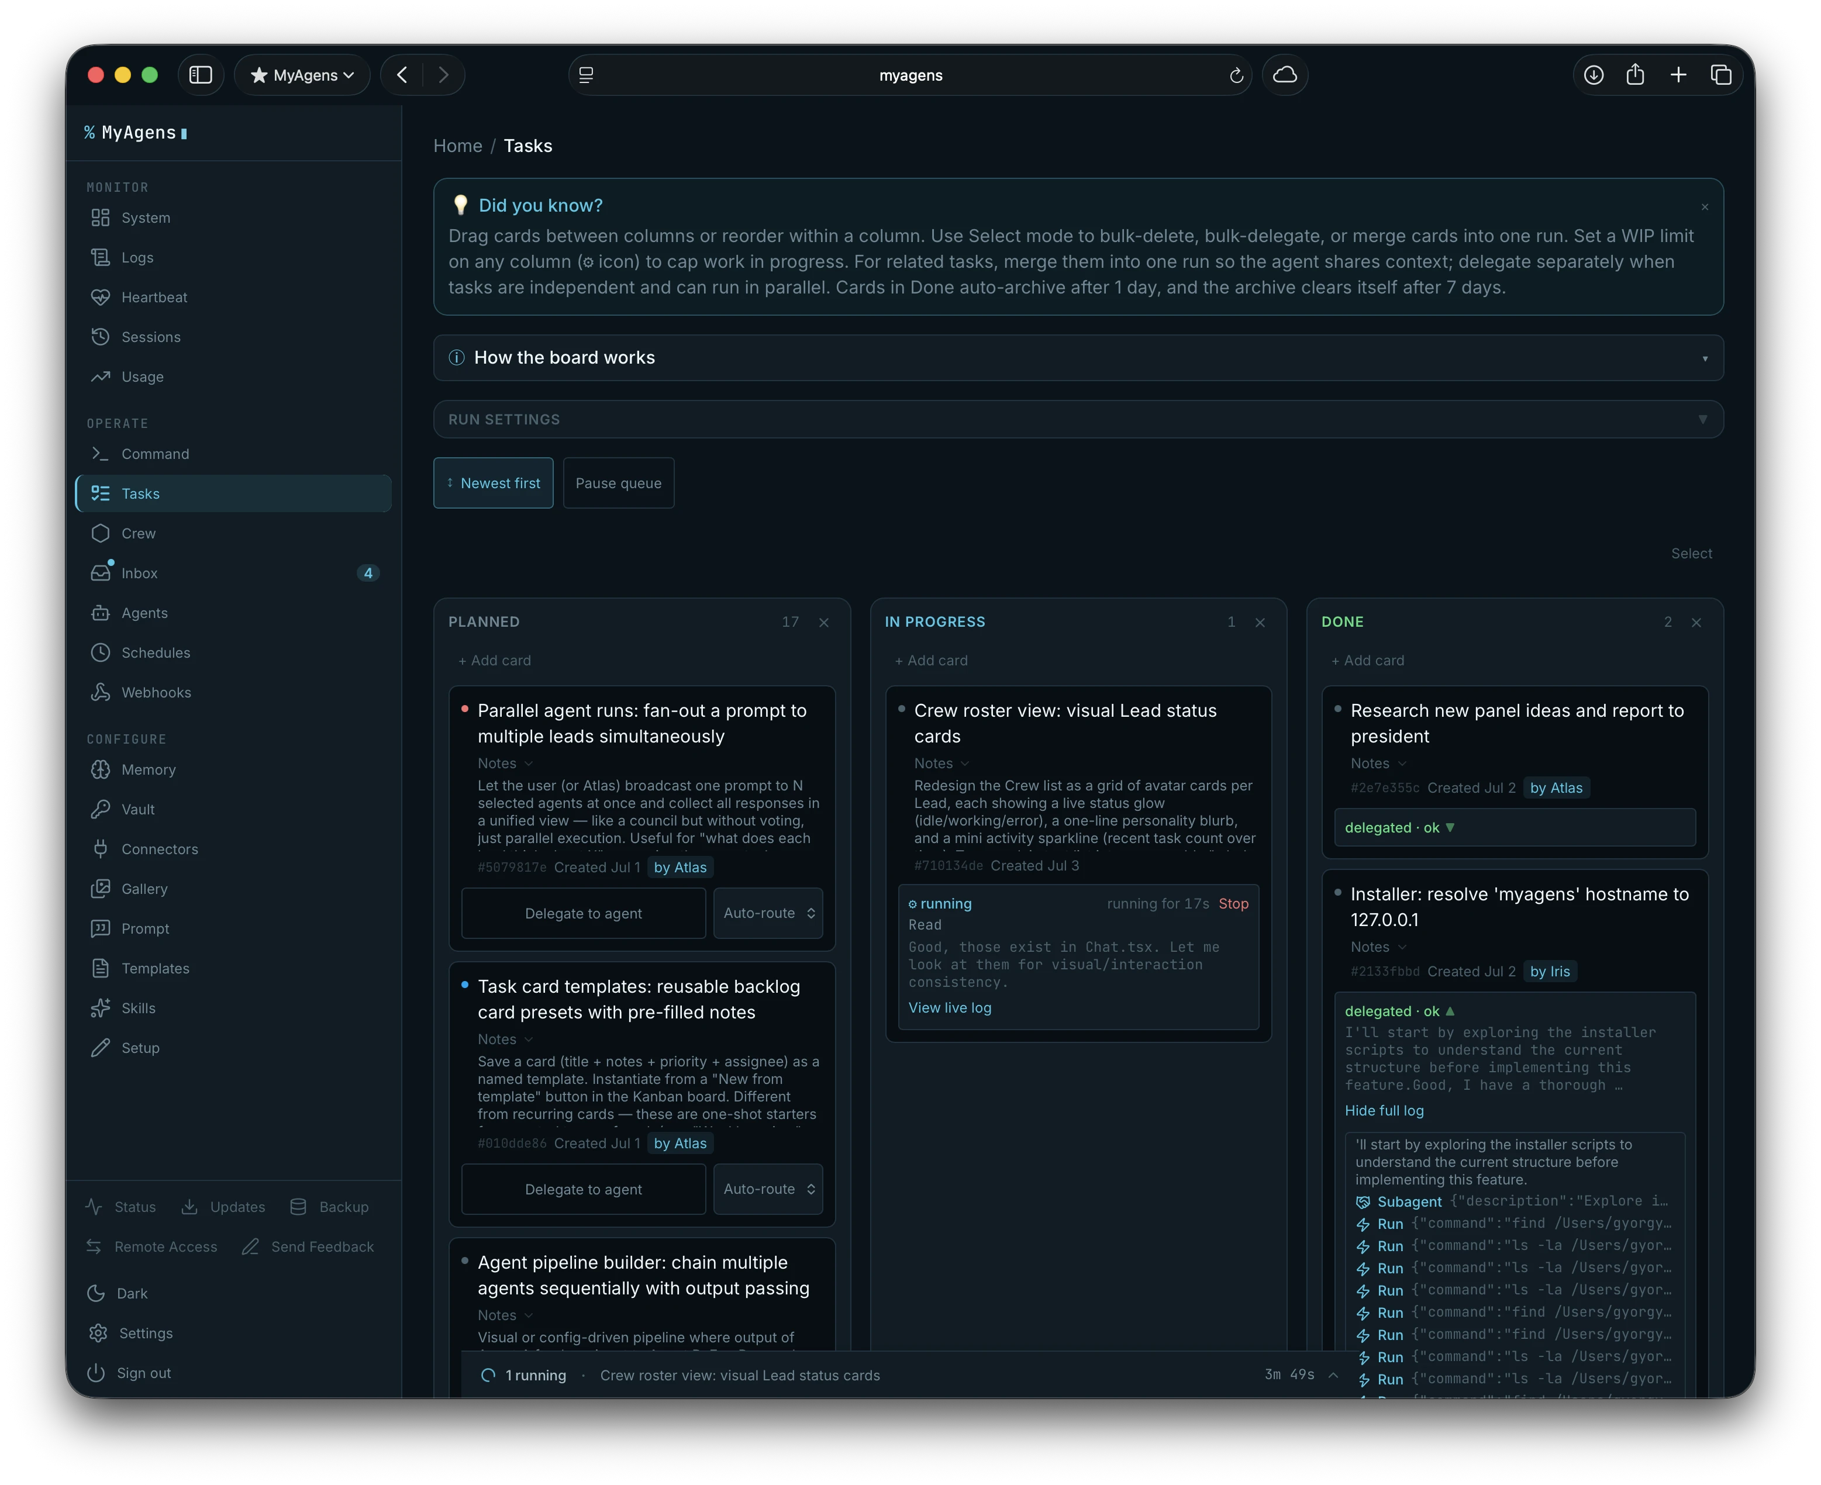Add card to In Progress column

click(x=931, y=661)
